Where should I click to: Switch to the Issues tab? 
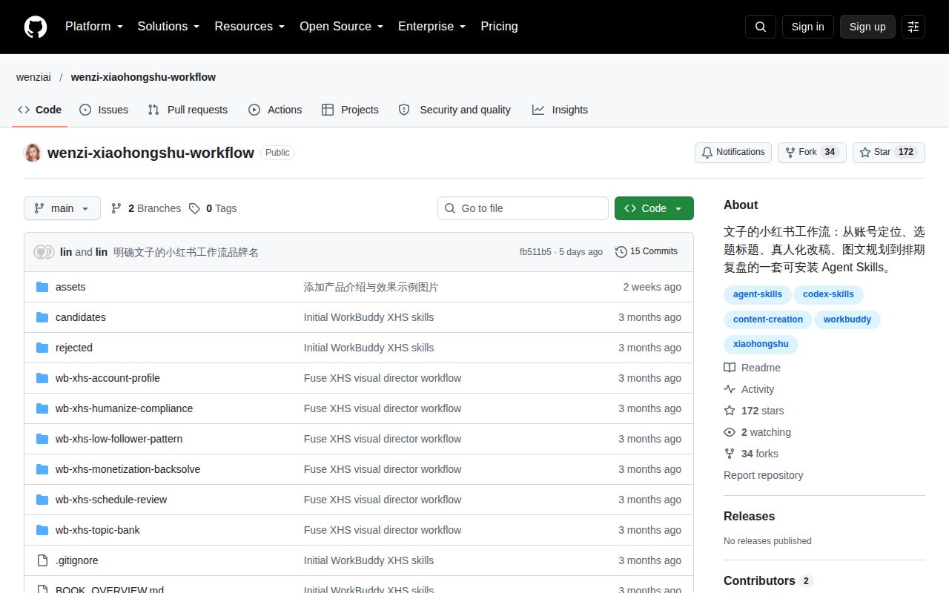104,110
